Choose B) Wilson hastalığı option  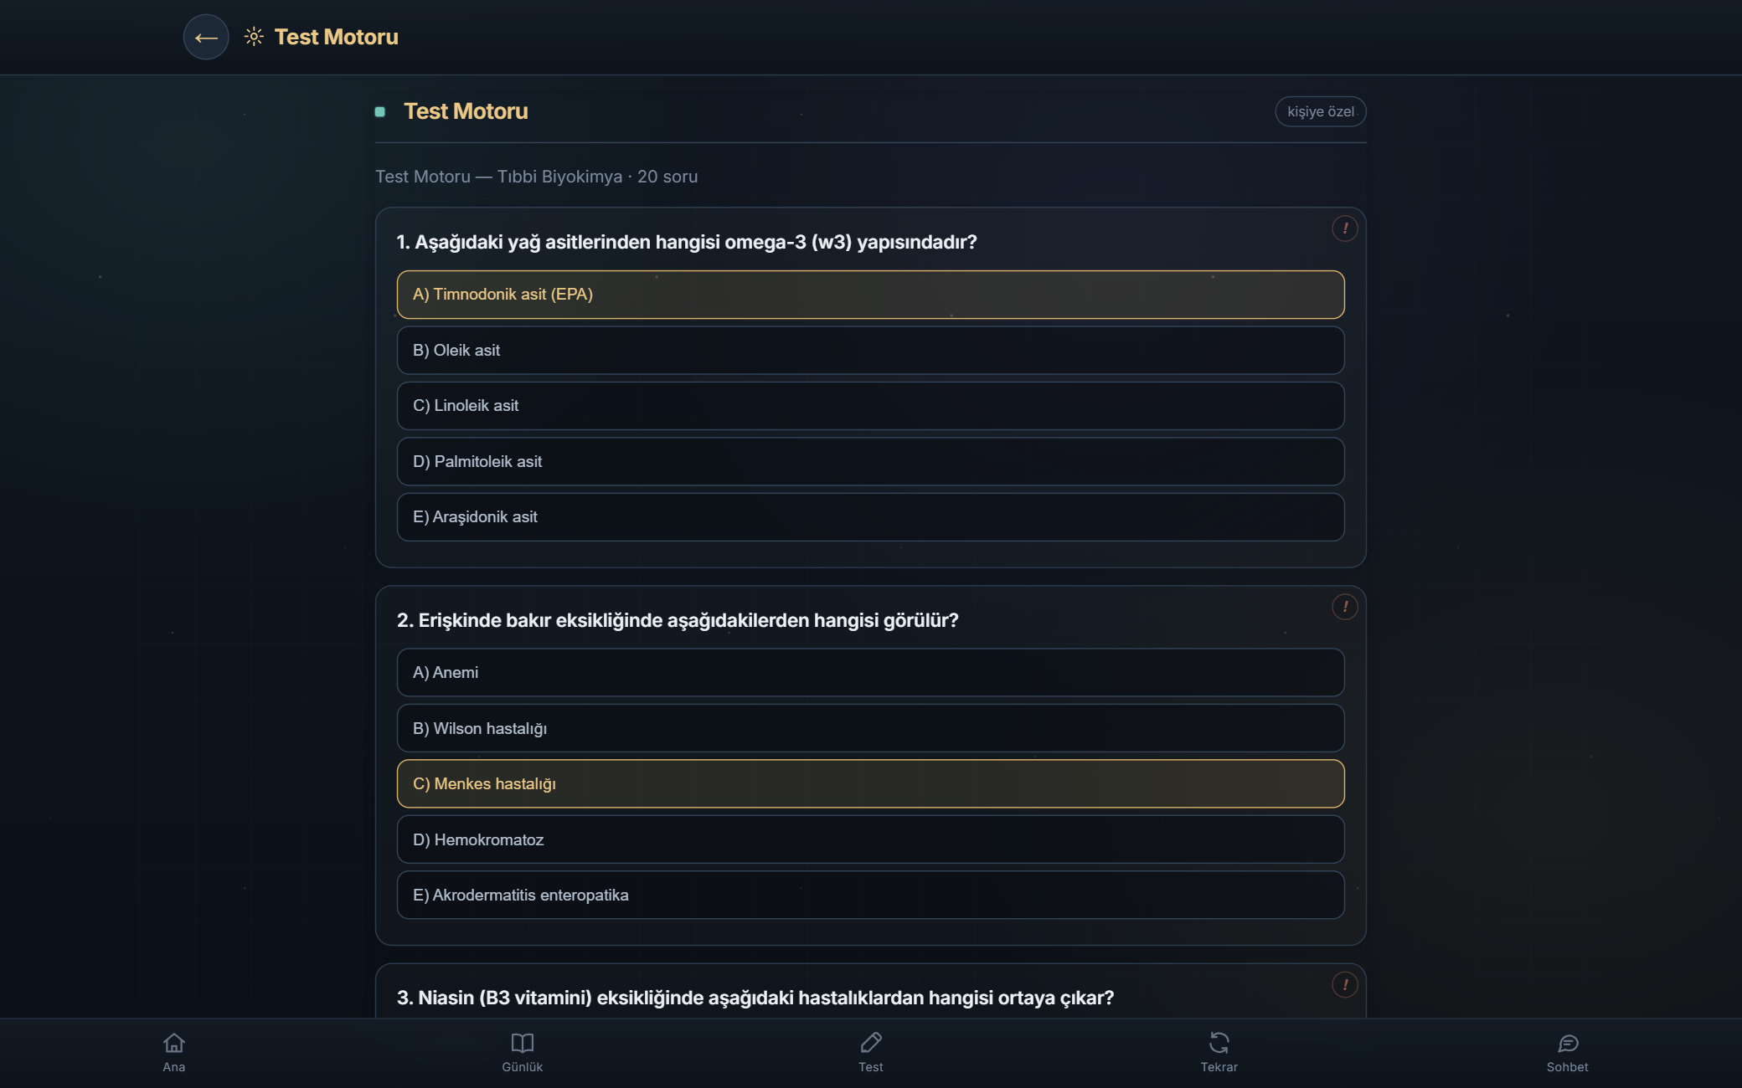click(x=871, y=728)
